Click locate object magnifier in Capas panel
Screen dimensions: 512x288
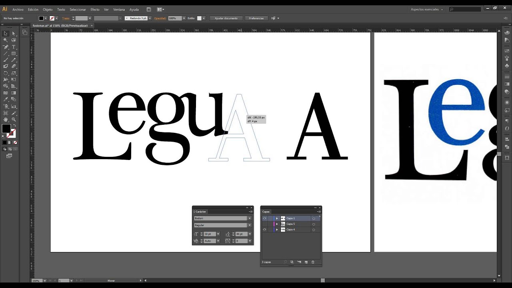286,262
